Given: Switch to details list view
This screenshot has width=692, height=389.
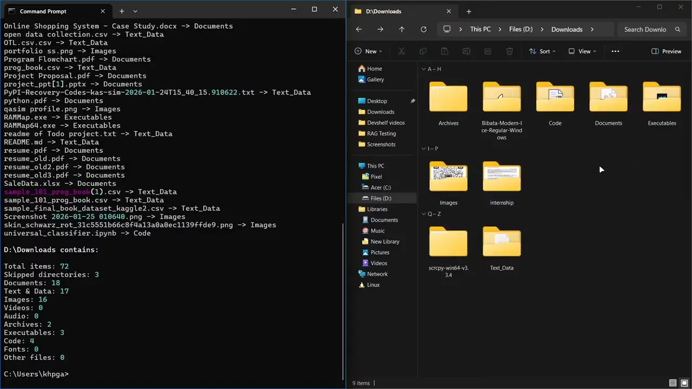Looking at the screenshot, I should [673, 383].
